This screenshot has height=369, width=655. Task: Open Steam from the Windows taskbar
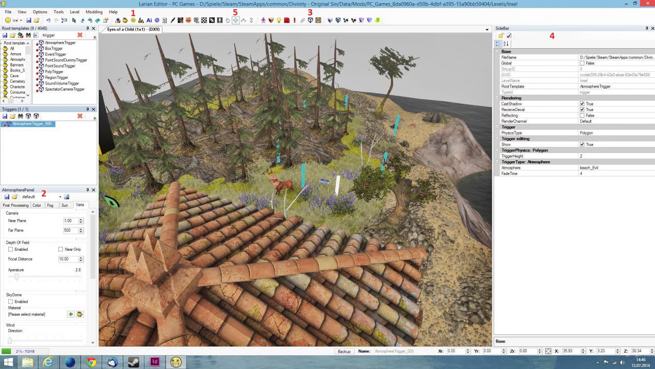pyautogui.click(x=135, y=362)
